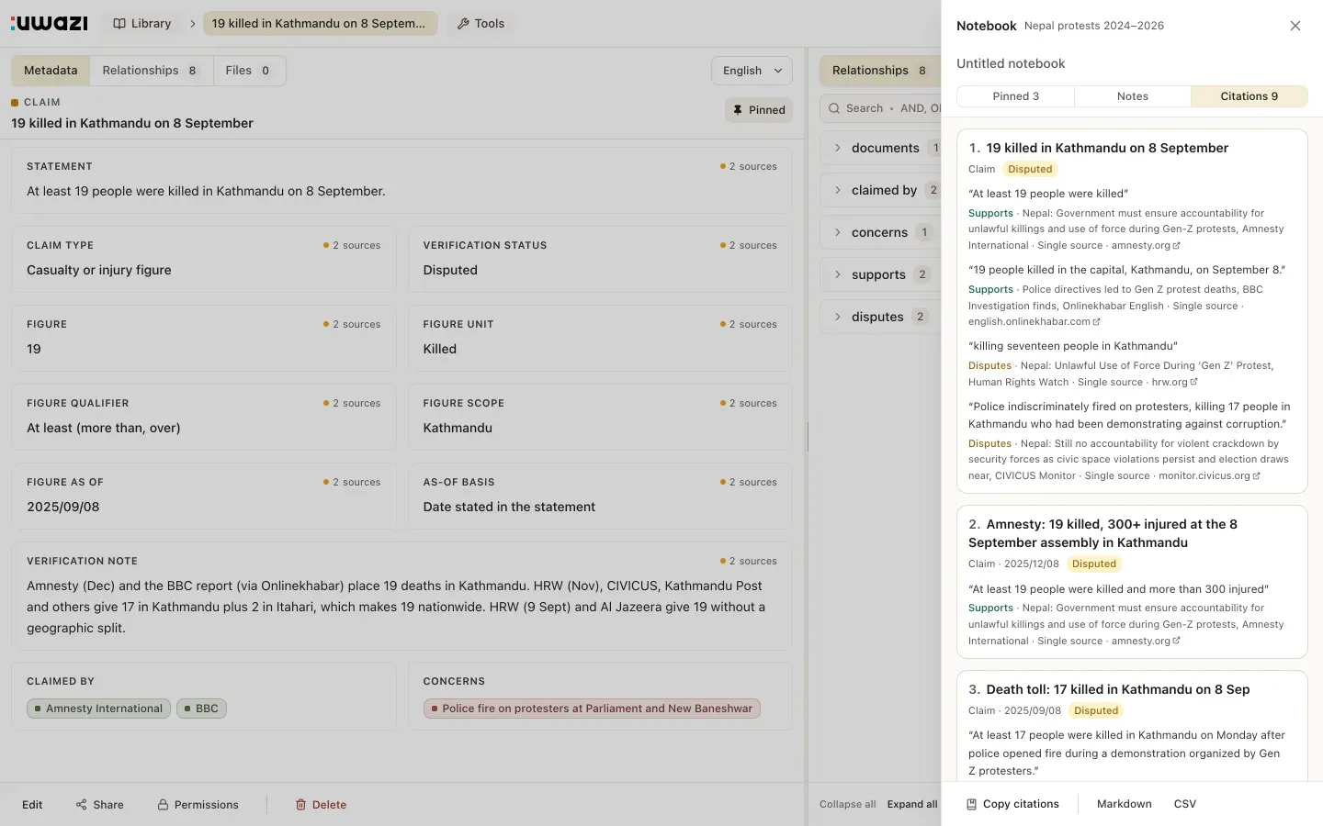Image resolution: width=1323 pixels, height=826 pixels.
Task: Select the Citations 9 tab
Action: point(1249,96)
